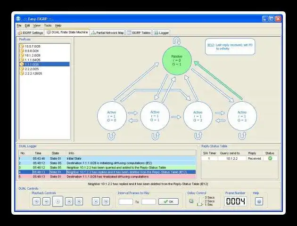This screenshot has height=226, width=297.
Task: Select highlighted prefix 1.1.1.0/26
Action: tap(44, 65)
